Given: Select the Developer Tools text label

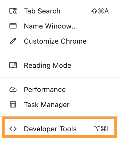Looking at the screenshot, I should pyautogui.click(x=50, y=129).
